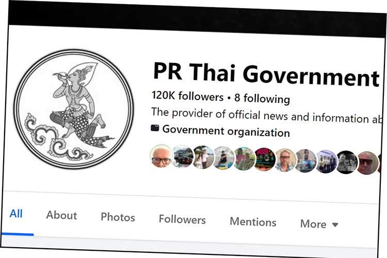Select the Followers tab
387x258 pixels.
(182, 219)
